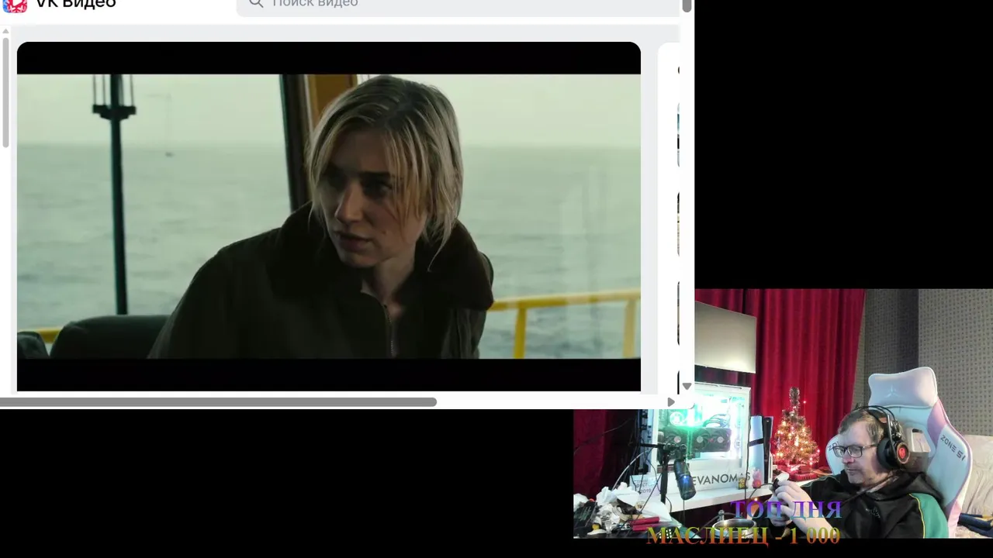Click the magnifier search icon
The width and height of the screenshot is (993, 558).
[x=256, y=4]
